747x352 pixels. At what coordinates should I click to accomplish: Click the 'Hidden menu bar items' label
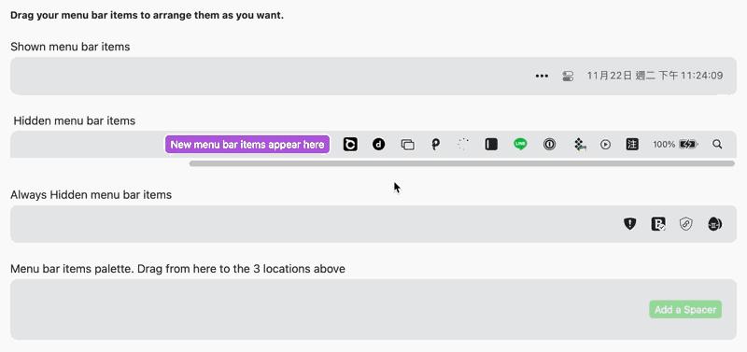point(75,121)
